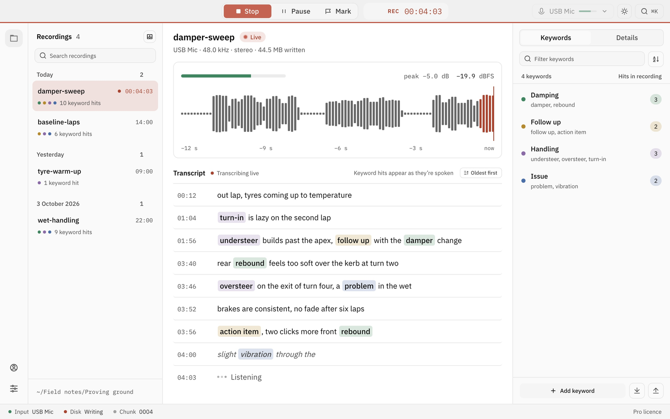Open the settings sliders icon
The height and width of the screenshot is (419, 670).
click(14, 388)
